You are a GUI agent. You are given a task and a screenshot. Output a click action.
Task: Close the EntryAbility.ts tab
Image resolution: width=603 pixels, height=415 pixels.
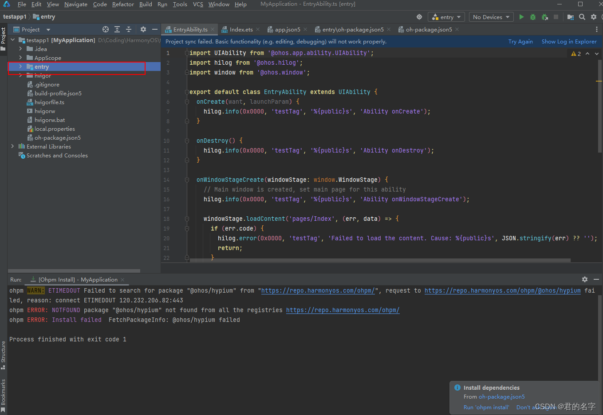[213, 30]
